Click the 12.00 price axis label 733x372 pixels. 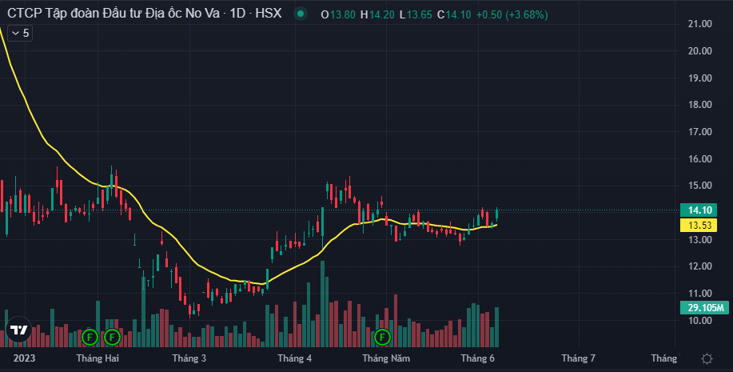pos(700,266)
